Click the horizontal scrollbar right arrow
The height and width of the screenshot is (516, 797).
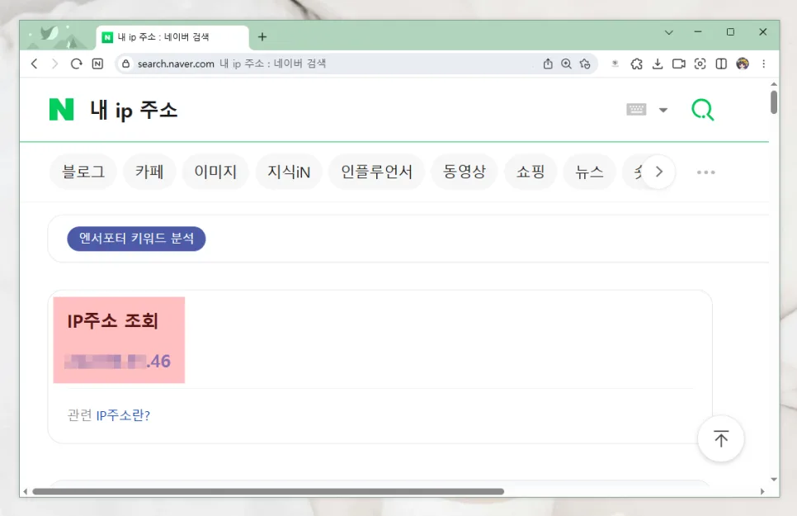[x=762, y=491]
